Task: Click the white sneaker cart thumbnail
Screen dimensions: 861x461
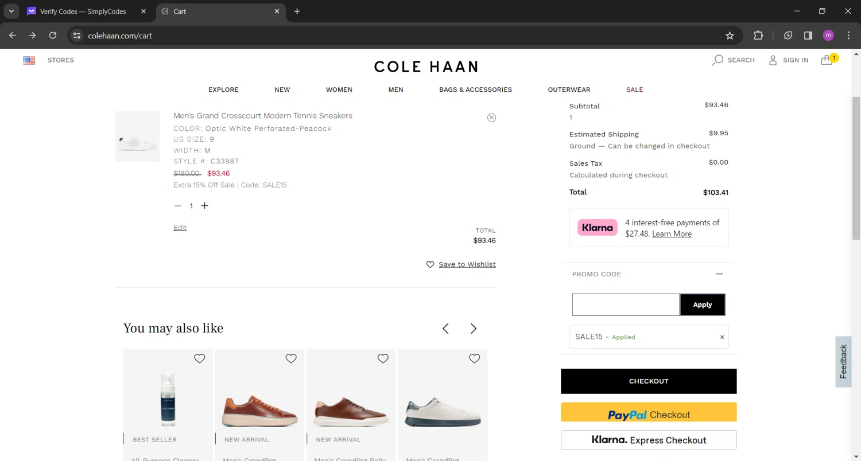Action: pos(137,136)
